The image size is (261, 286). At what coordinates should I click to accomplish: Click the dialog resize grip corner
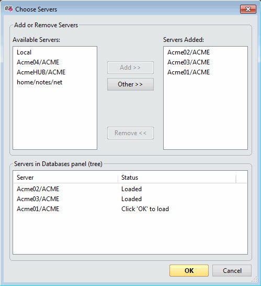(255, 279)
